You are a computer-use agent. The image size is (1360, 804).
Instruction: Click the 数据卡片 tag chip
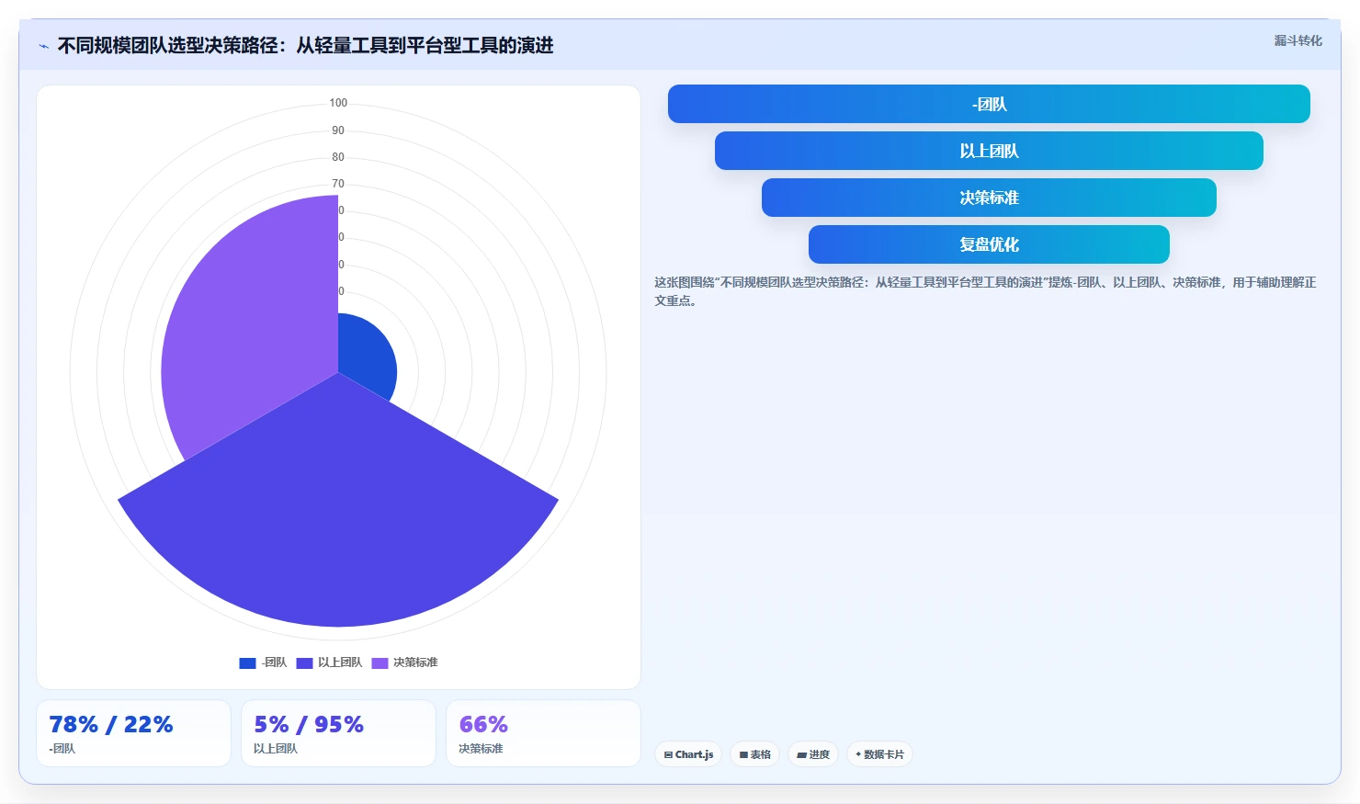(879, 754)
